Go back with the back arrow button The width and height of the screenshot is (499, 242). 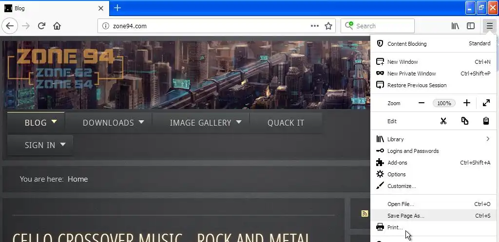click(x=10, y=26)
